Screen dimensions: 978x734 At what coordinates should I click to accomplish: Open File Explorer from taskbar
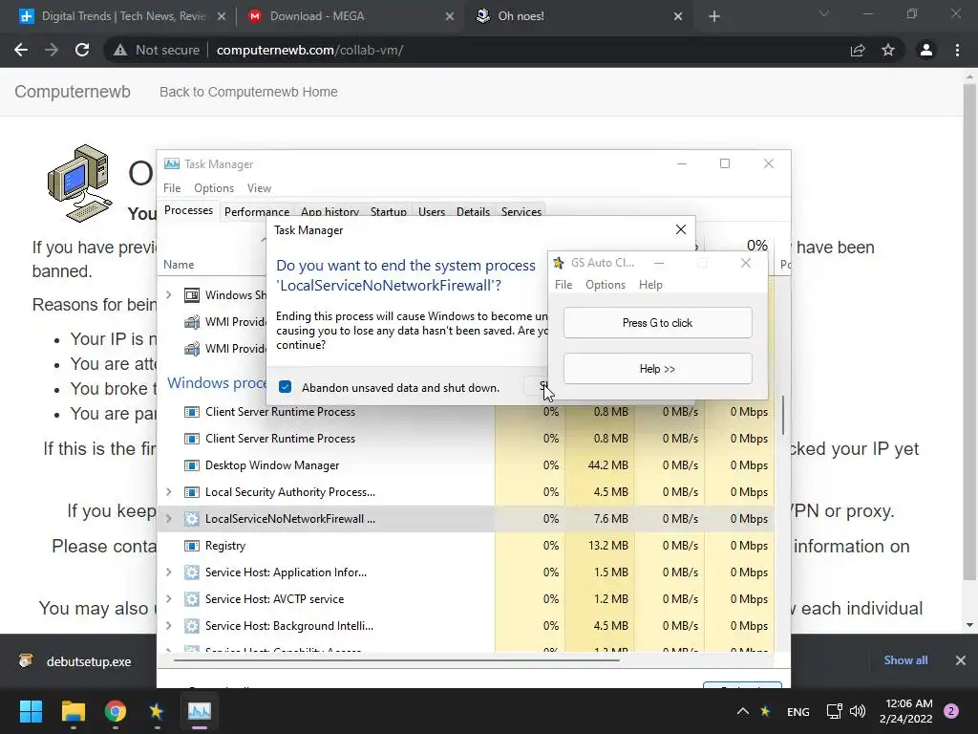pos(73,711)
